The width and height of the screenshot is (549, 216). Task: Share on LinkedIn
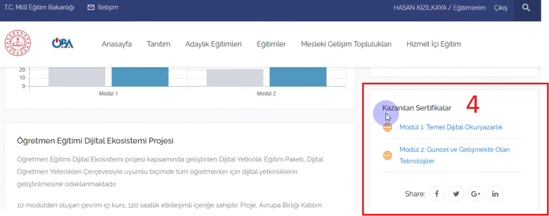[495, 194]
